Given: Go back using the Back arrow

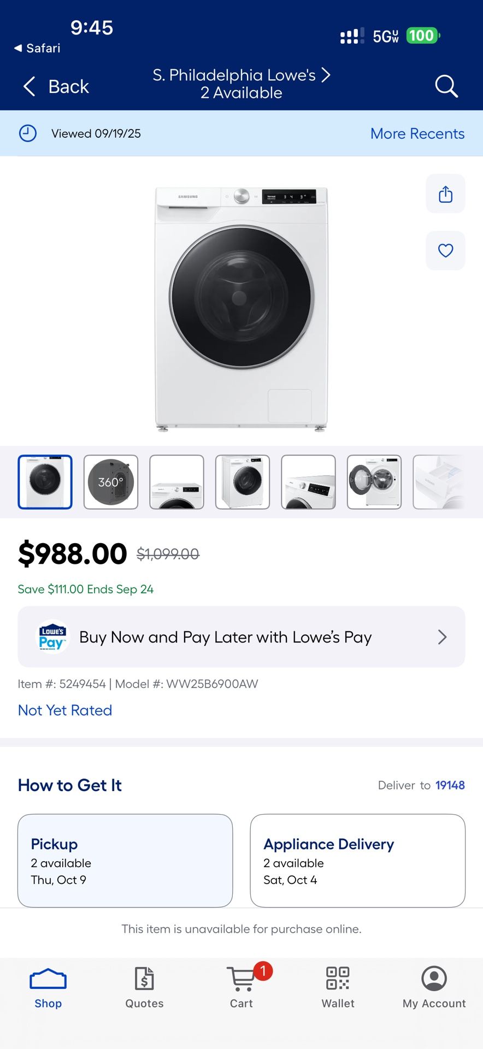Looking at the screenshot, I should point(56,86).
